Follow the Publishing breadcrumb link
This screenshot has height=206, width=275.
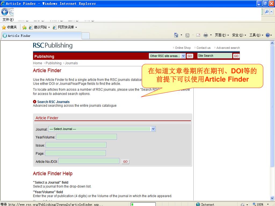(53, 63)
